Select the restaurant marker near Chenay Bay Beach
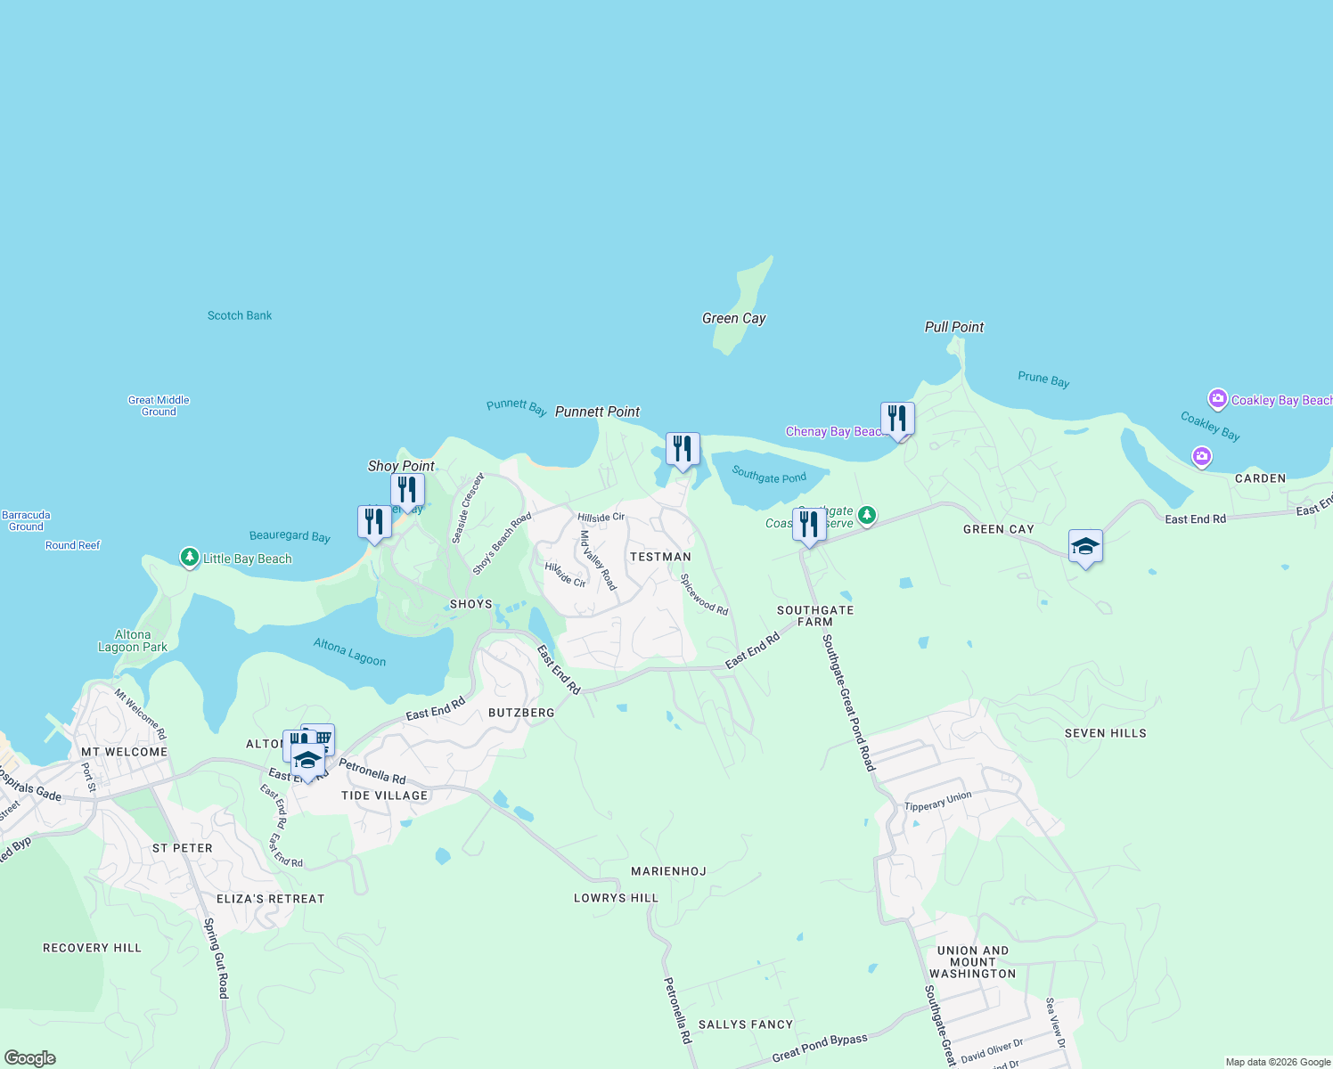This screenshot has height=1069, width=1333. pos(898,417)
